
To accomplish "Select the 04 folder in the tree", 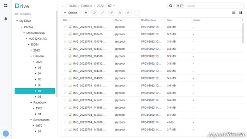I will tap(40, 73).
